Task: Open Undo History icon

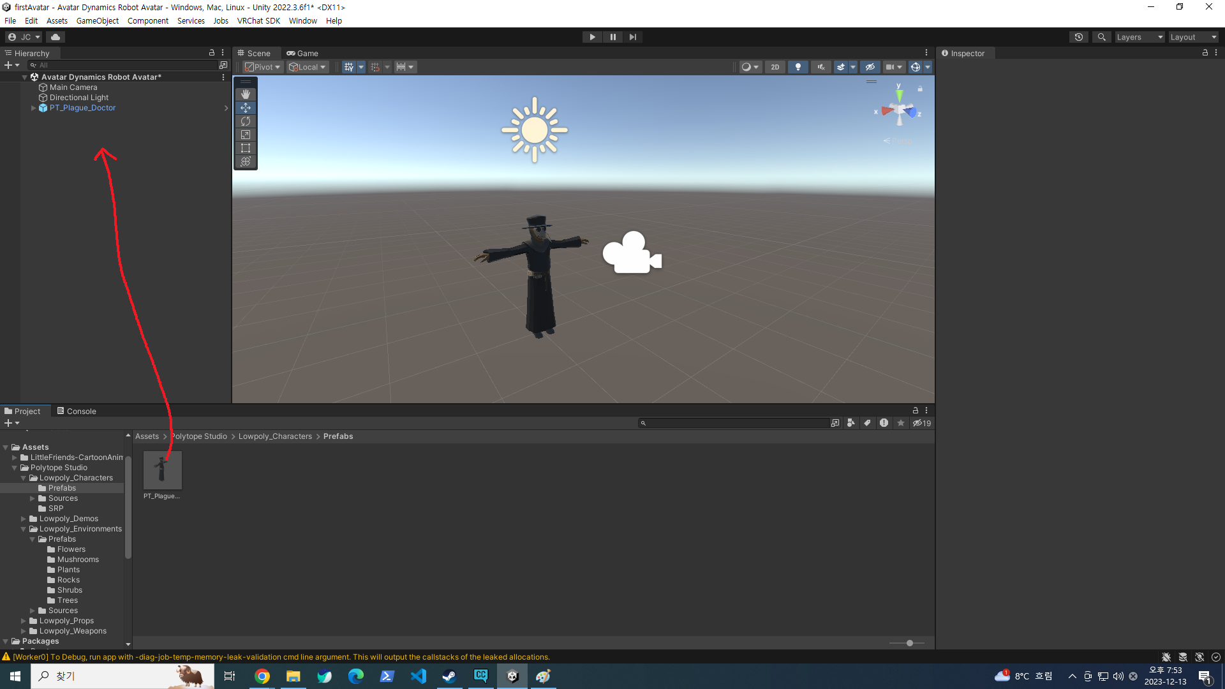Action: [1078, 37]
